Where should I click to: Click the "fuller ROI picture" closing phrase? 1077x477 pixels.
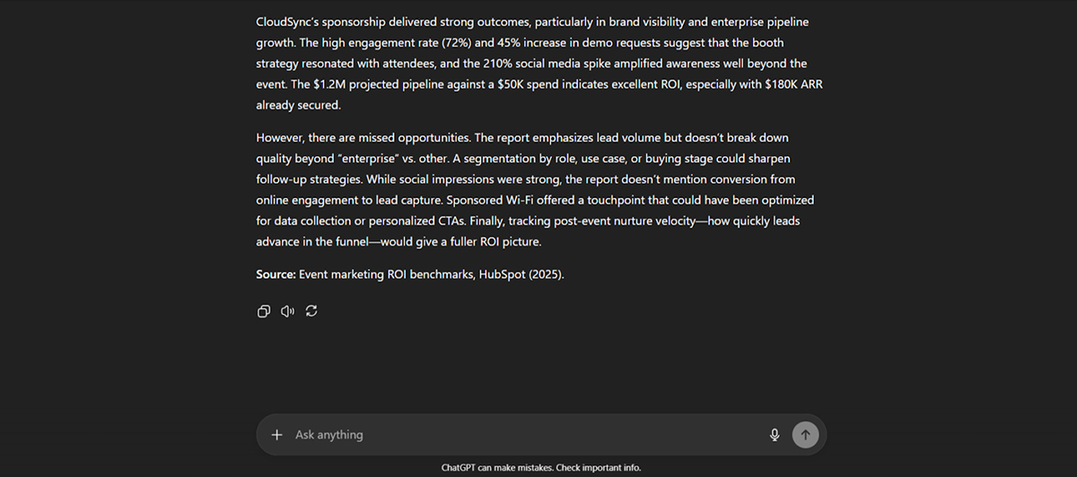pyautogui.click(x=515, y=242)
